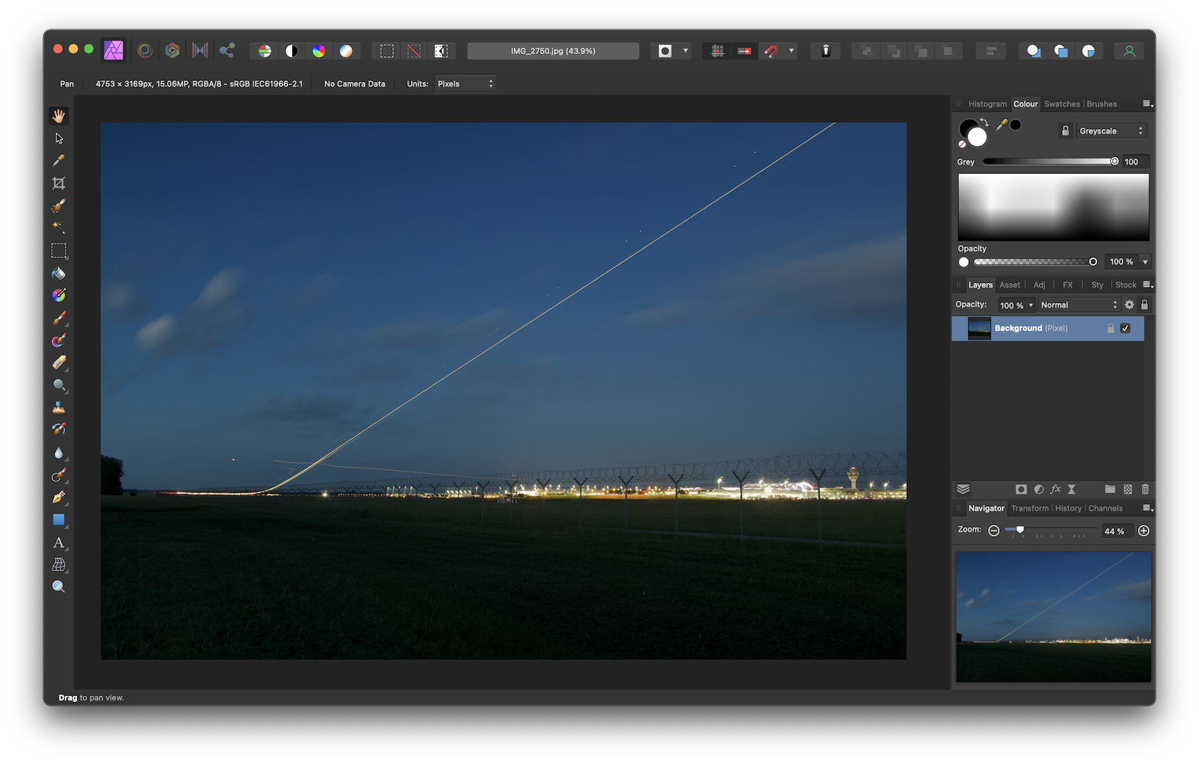Image resolution: width=1199 pixels, height=763 pixels.
Task: Open the Normal blend mode dropdown
Action: [1078, 305]
